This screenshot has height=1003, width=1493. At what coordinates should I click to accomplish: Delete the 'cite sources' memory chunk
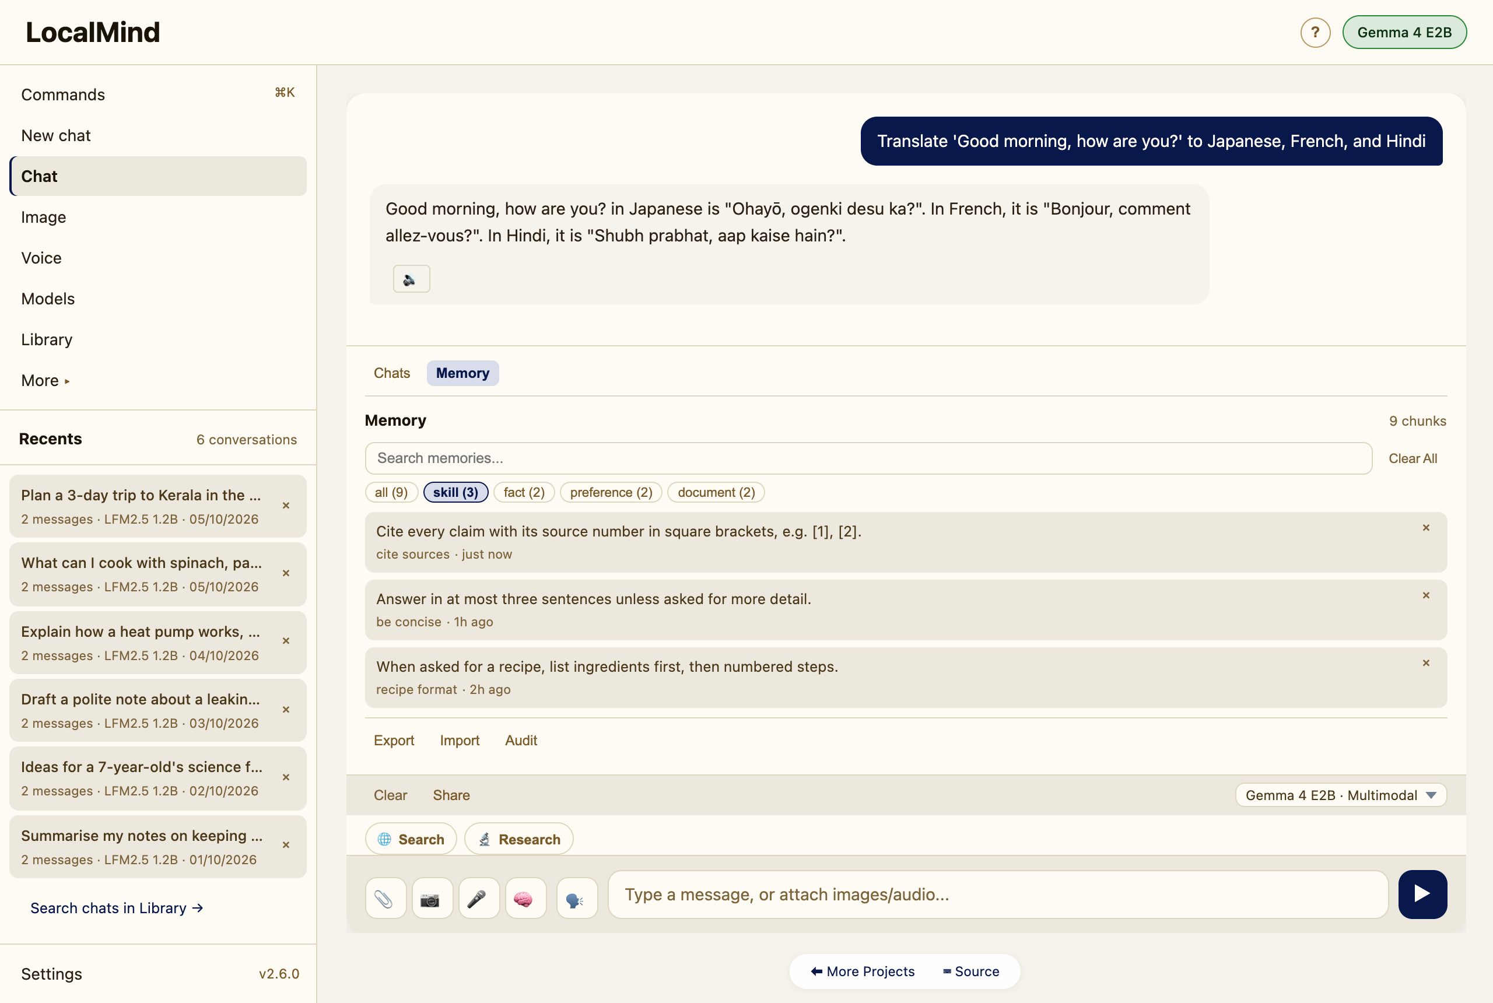point(1426,528)
